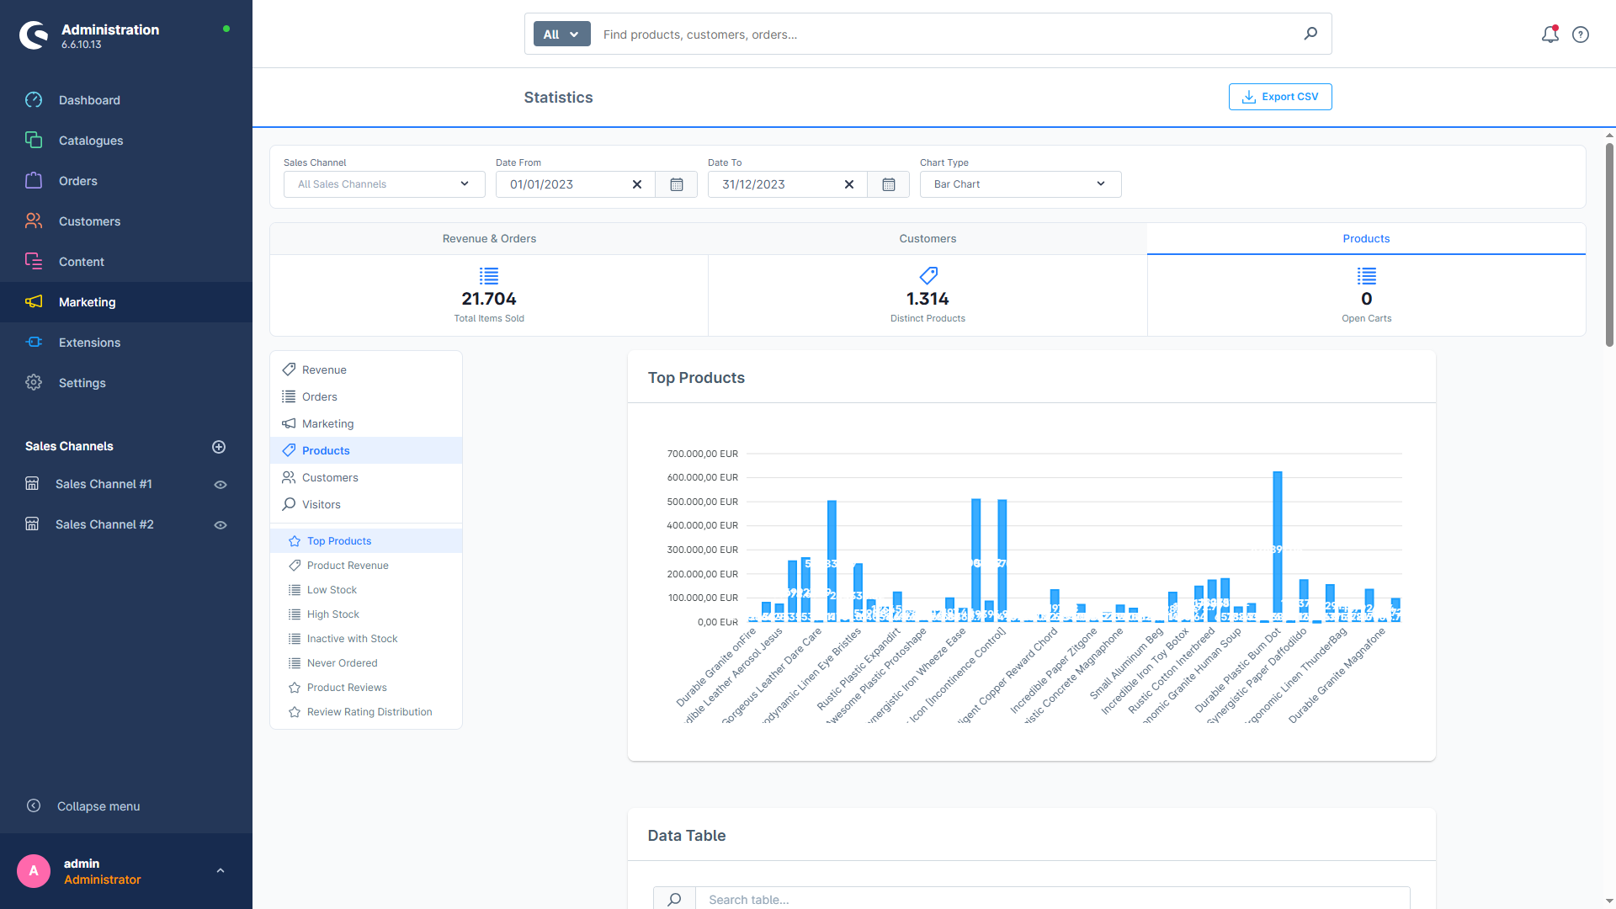Collapse the admin user menu chevron
Image resolution: width=1616 pixels, height=909 pixels.
(x=220, y=870)
